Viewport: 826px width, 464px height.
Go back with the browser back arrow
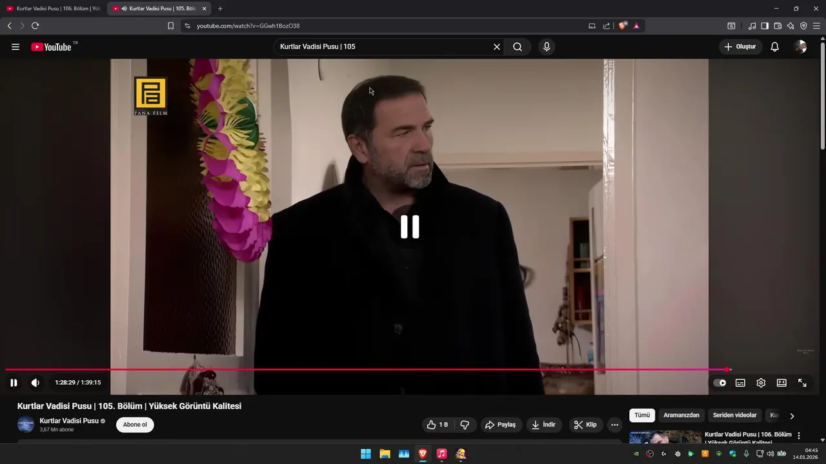(x=10, y=26)
